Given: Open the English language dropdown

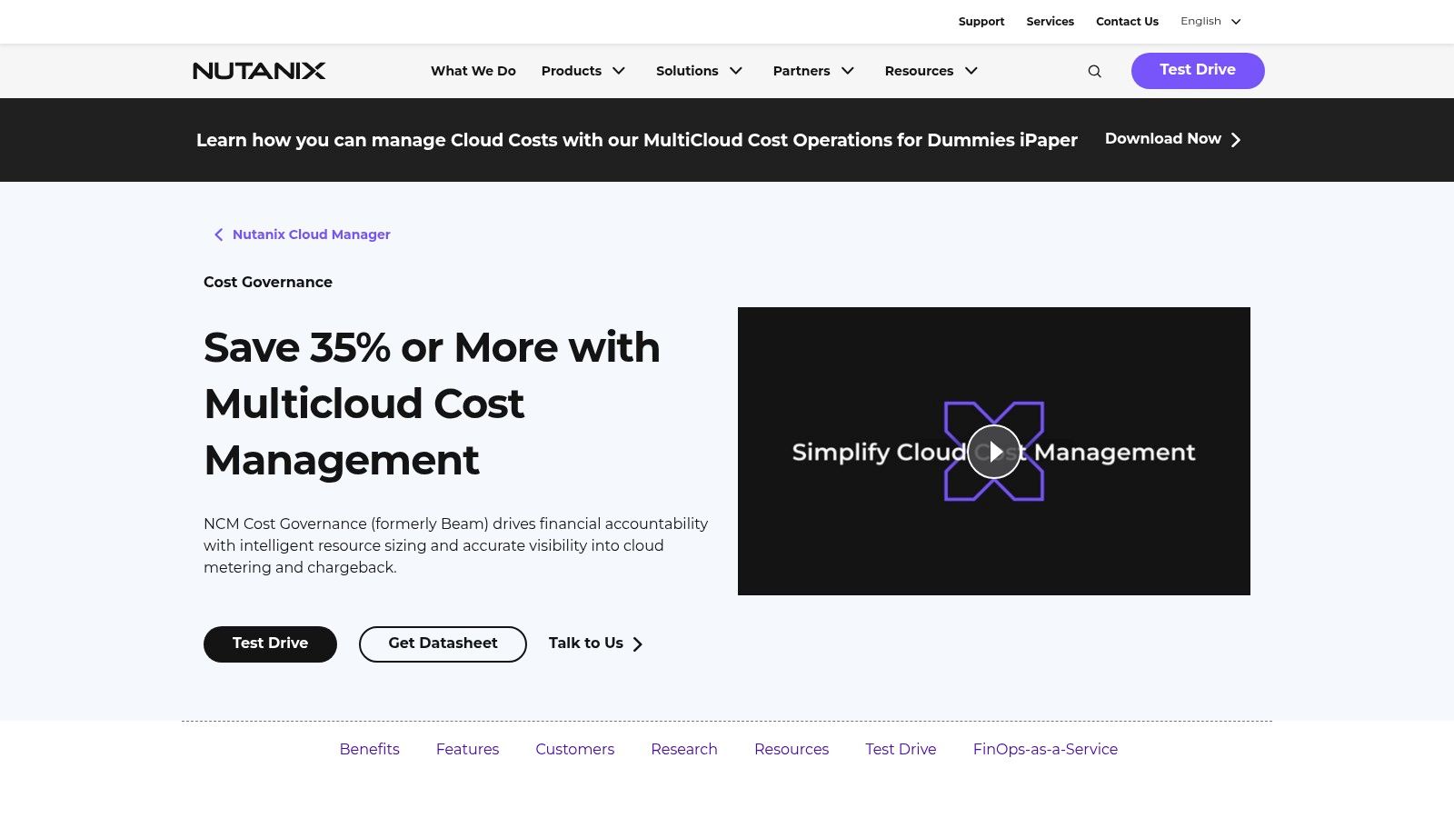Looking at the screenshot, I should [1210, 21].
